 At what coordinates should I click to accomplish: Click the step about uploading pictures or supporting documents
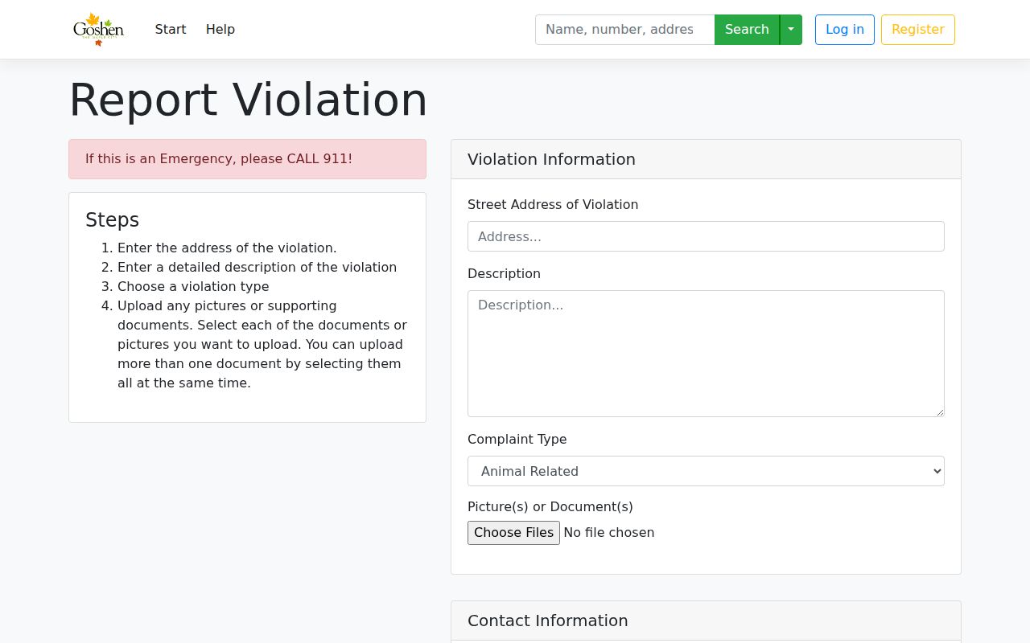coord(262,345)
